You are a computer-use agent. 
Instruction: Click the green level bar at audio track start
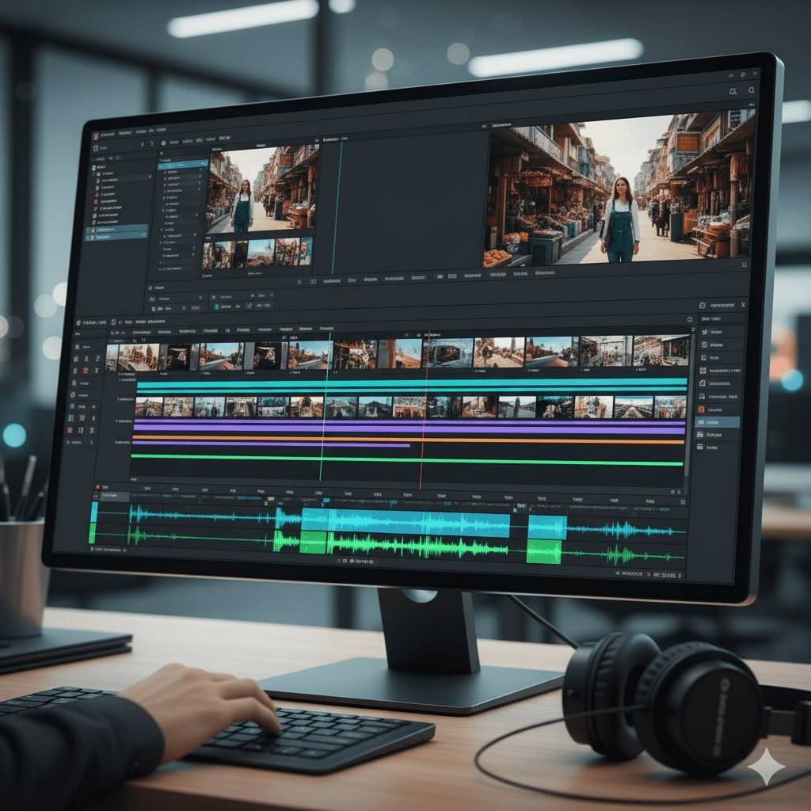93,534
